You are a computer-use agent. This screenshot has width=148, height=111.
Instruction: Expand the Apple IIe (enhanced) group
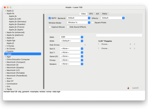coord(6,32)
